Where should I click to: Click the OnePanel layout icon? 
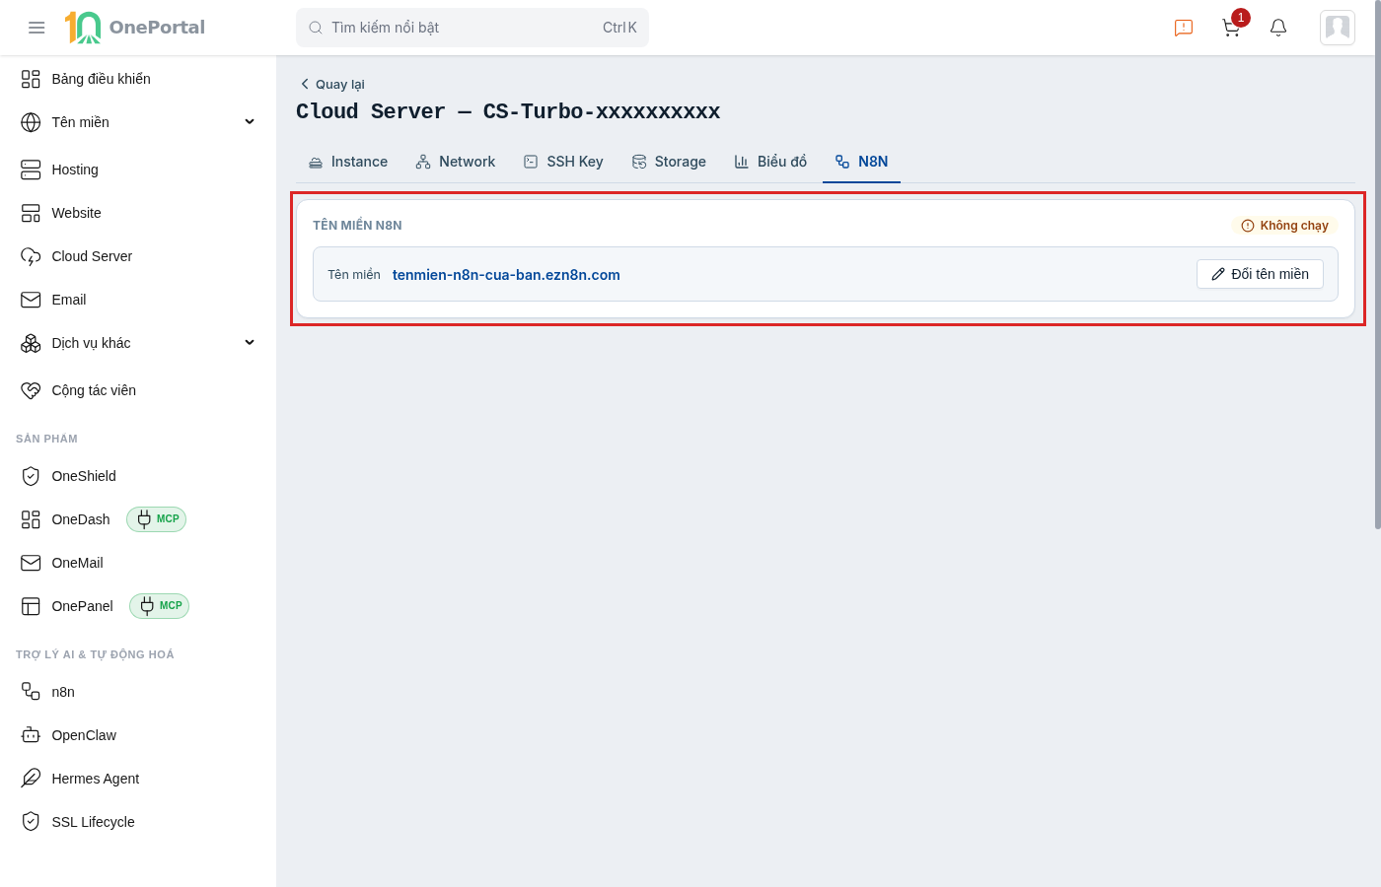(x=31, y=606)
